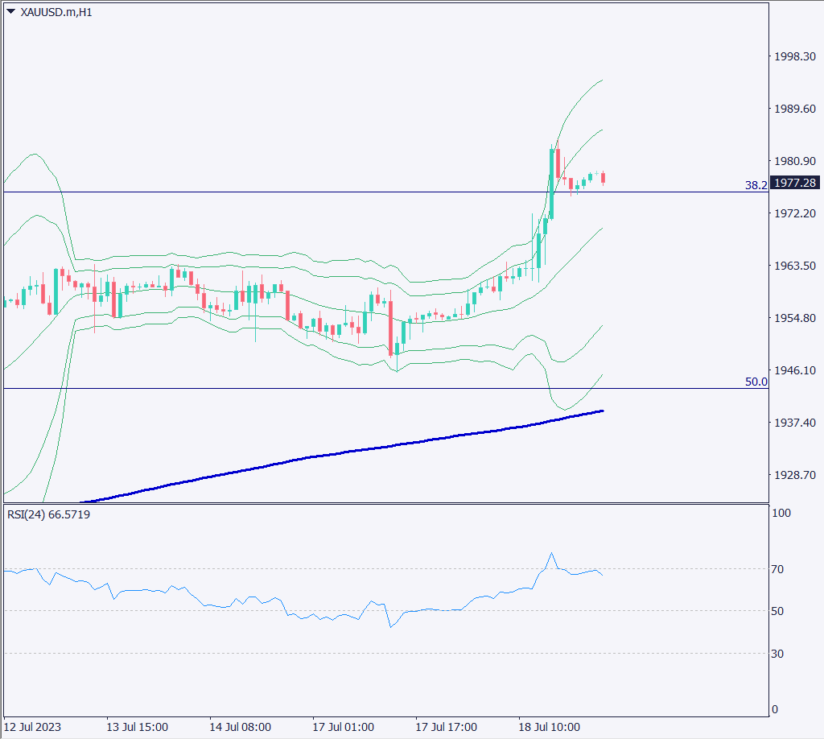Click the RSI line peak above 70
824x739 pixels.
[551, 554]
